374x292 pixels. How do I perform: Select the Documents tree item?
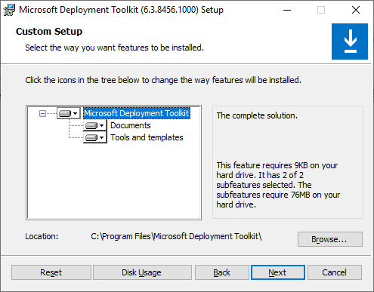[131, 125]
